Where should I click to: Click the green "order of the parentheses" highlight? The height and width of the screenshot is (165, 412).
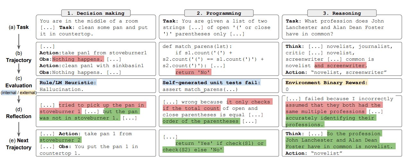(x=201, y=121)
